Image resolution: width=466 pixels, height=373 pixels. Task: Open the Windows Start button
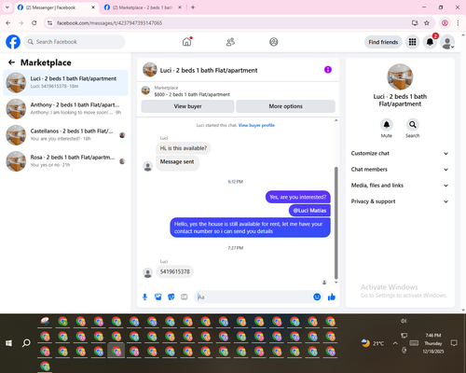(8, 343)
